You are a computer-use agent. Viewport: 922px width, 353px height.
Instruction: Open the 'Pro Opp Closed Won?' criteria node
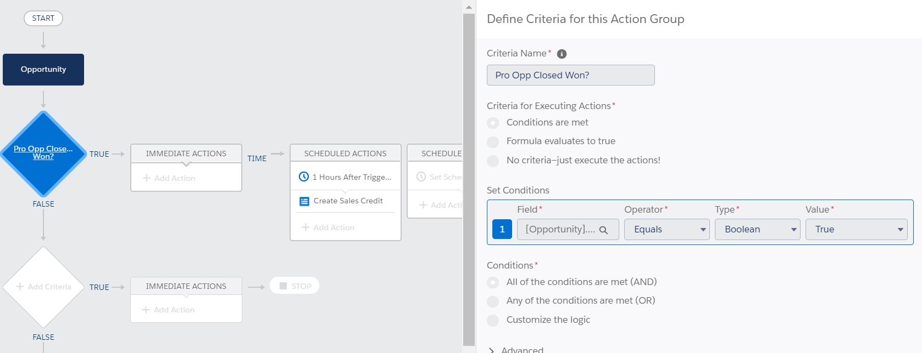pos(43,152)
